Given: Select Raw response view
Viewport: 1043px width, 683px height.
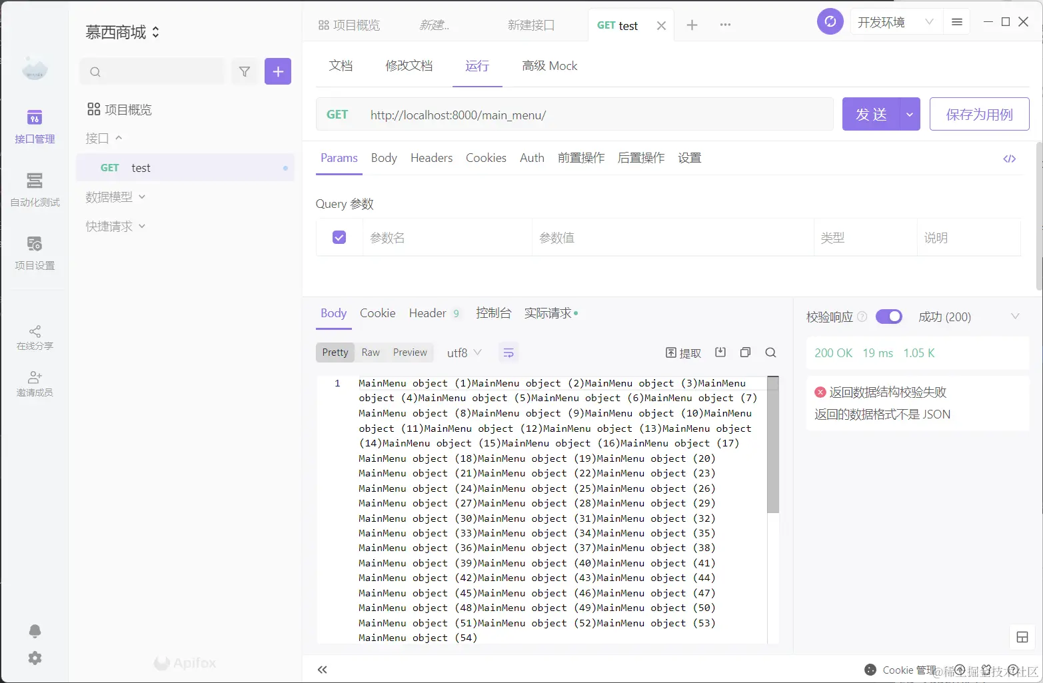Looking at the screenshot, I should [x=371, y=352].
